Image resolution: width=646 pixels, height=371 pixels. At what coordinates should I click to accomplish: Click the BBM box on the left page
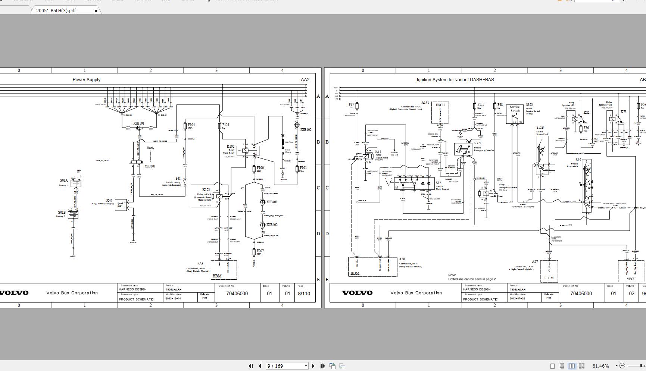click(x=224, y=270)
